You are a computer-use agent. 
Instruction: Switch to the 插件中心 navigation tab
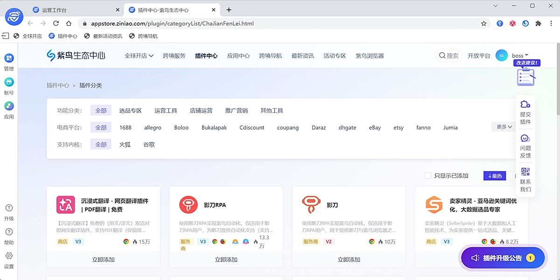tap(206, 55)
